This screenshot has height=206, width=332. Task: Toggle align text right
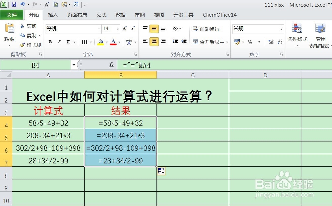pyautogui.click(x=163, y=42)
